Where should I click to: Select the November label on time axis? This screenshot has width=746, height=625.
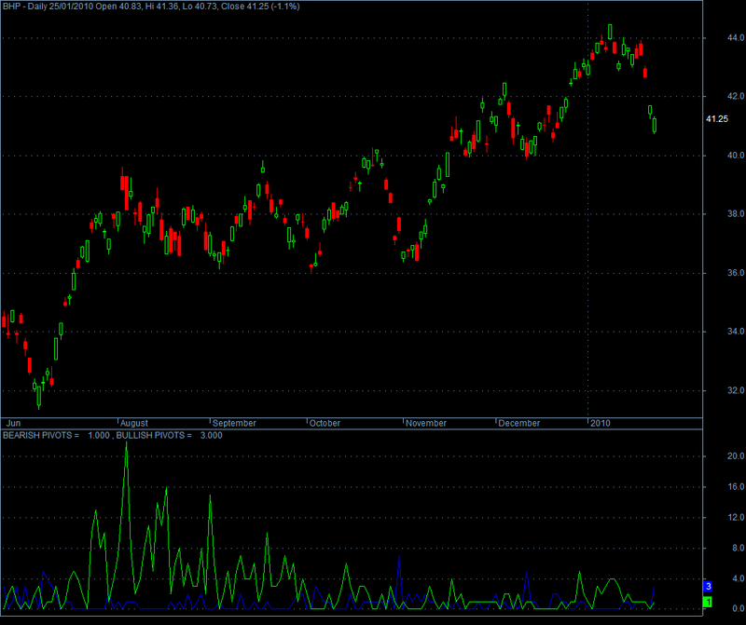pyautogui.click(x=426, y=423)
